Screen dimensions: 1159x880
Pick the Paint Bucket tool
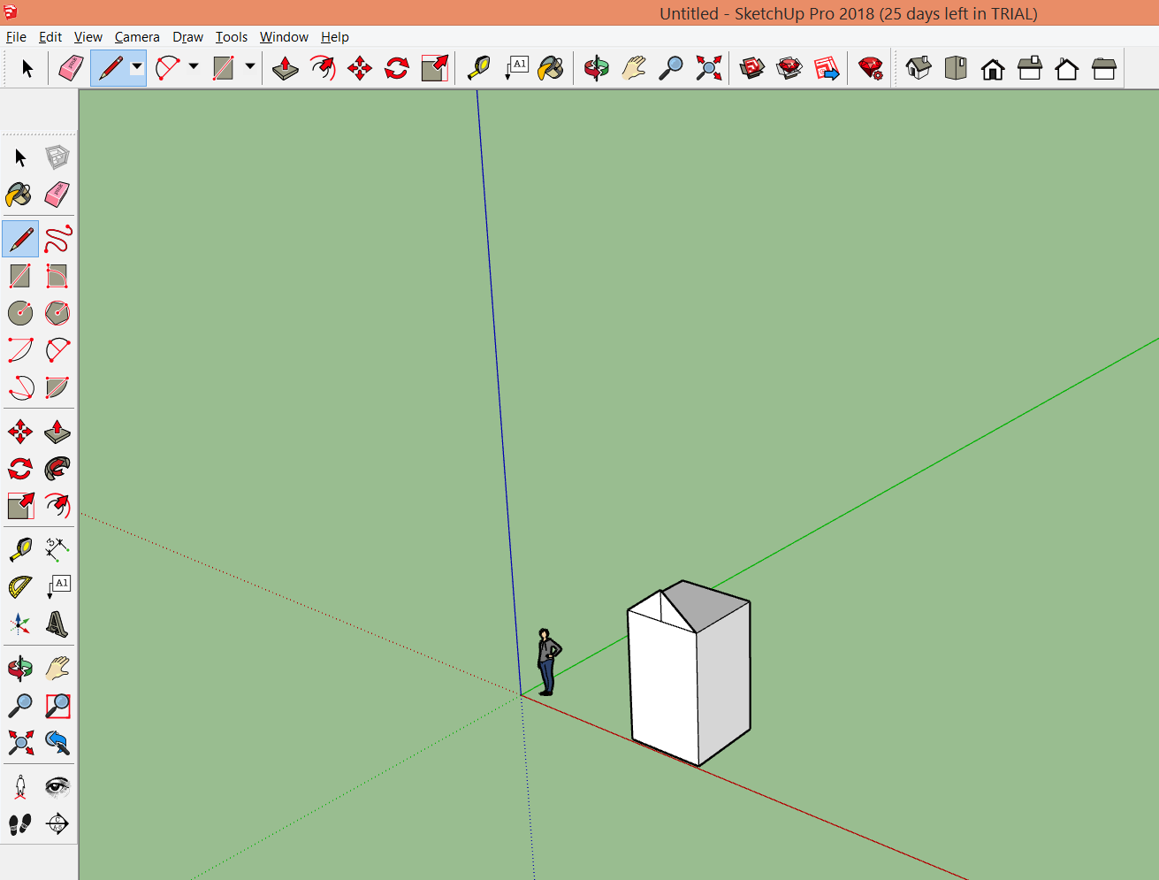click(19, 195)
